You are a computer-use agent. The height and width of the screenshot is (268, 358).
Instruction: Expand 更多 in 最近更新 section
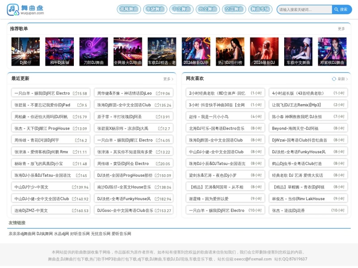coord(168,79)
